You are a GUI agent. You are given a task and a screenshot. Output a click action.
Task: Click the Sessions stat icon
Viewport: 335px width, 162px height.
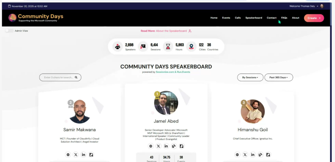coord(143,46)
